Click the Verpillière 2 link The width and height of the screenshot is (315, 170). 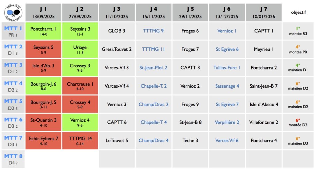coord(227,122)
